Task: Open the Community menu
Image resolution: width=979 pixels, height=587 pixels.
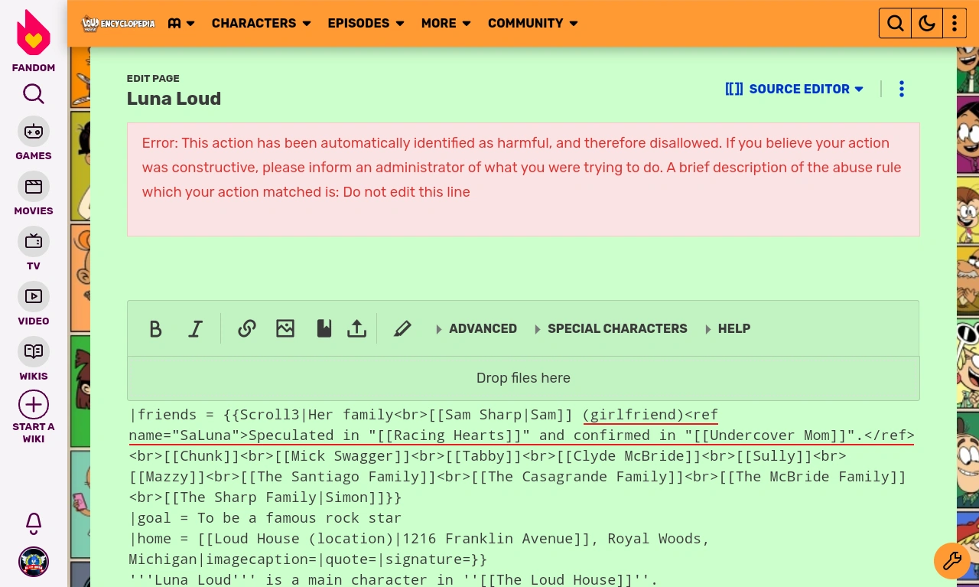Action: click(525, 23)
